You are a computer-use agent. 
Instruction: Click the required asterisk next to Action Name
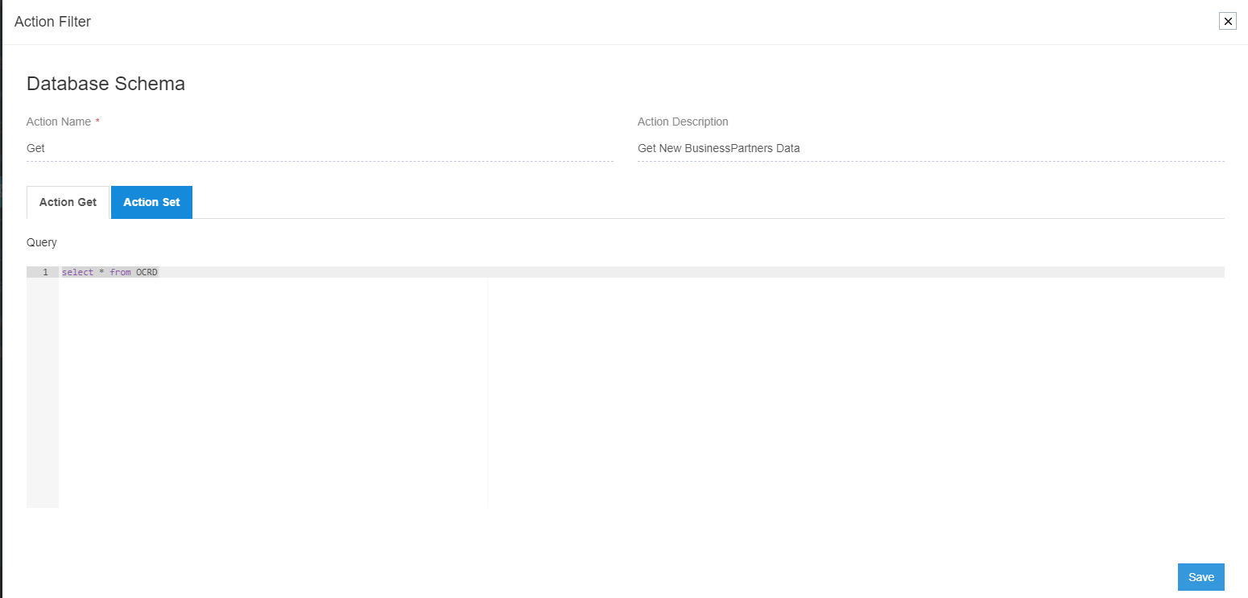pos(97,119)
